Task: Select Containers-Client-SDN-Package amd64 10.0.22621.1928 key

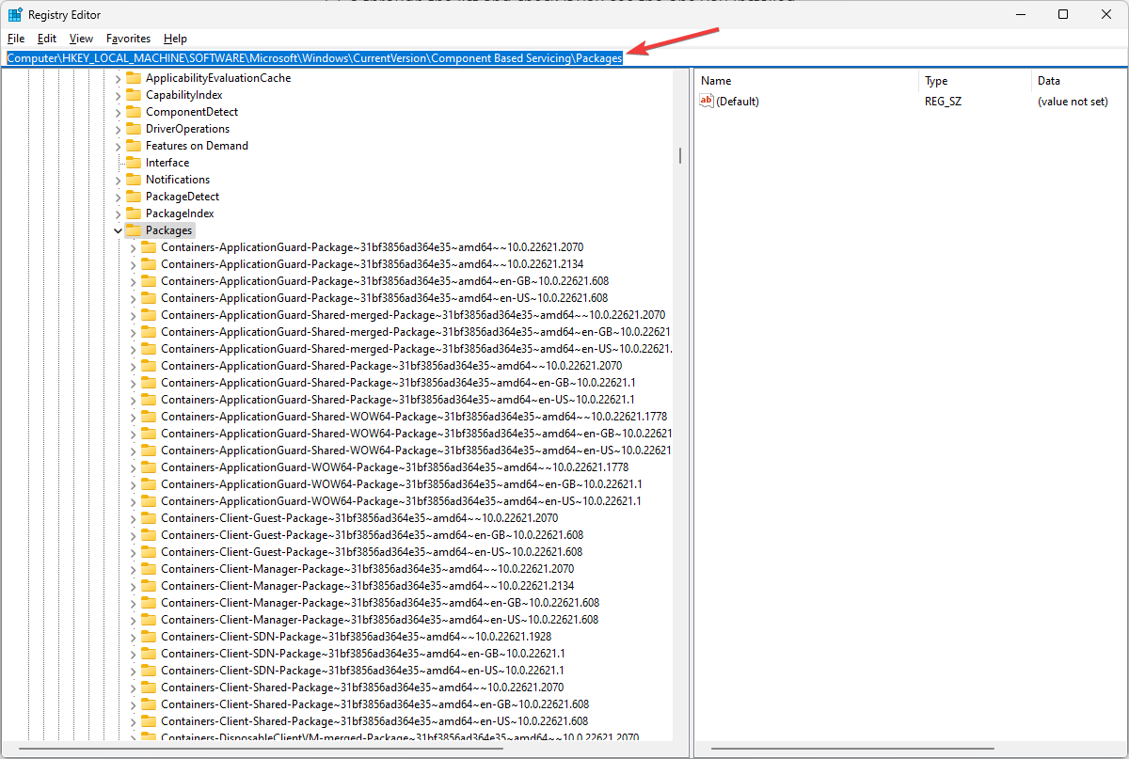Action: pos(356,637)
